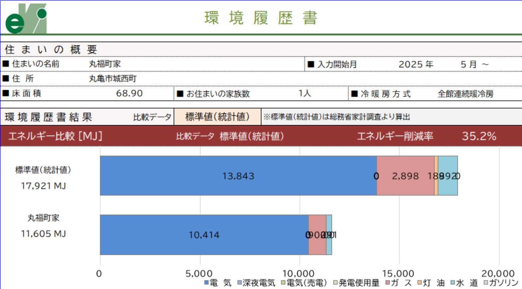Open the 標準値(統計値) comparison data selector
The height and width of the screenshot is (289, 522).
pos(217,117)
